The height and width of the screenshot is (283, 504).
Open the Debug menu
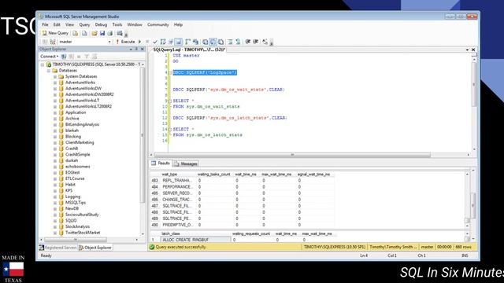point(101,24)
